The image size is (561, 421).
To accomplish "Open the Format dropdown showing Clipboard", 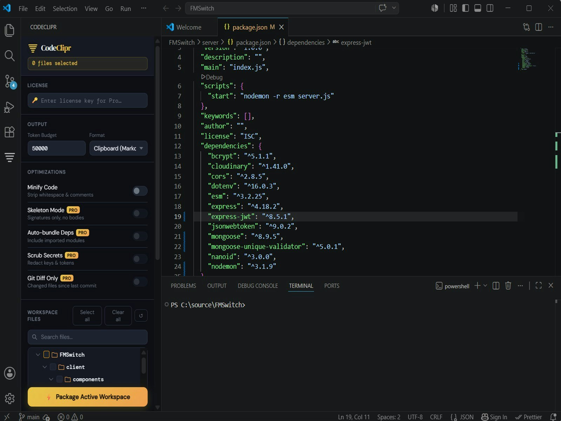I will click(x=118, y=148).
